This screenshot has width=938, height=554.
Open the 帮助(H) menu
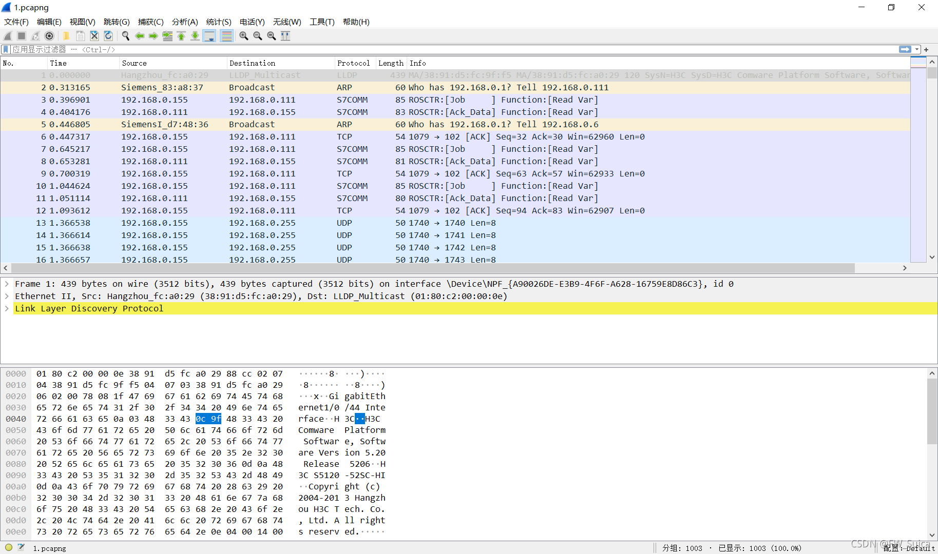coord(356,22)
